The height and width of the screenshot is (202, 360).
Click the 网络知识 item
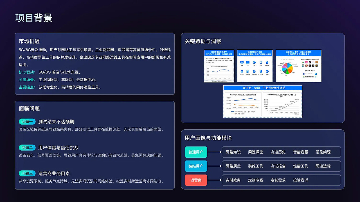(x=233, y=152)
